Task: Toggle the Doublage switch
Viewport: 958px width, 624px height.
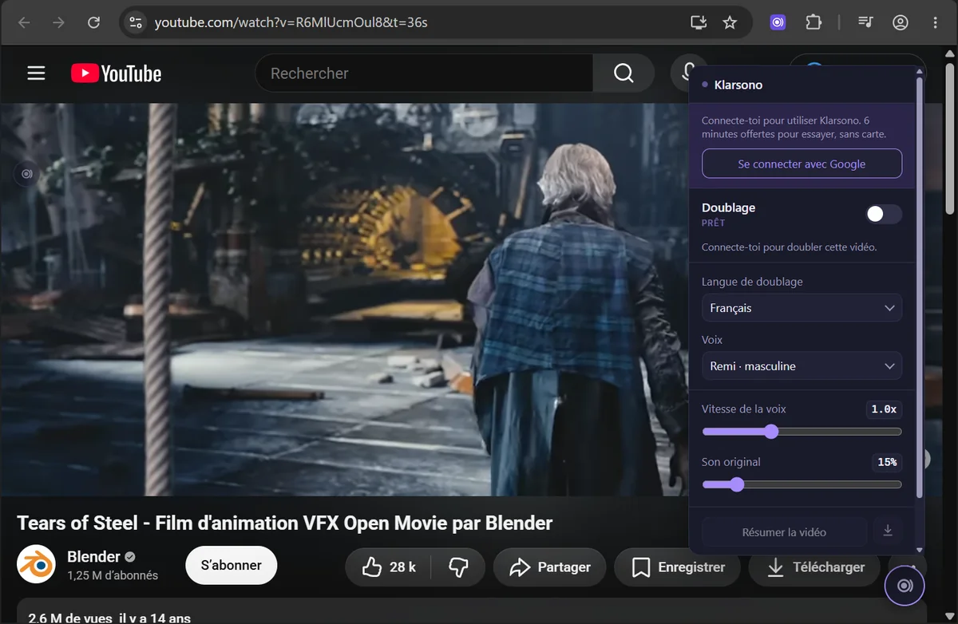Action: click(x=884, y=214)
